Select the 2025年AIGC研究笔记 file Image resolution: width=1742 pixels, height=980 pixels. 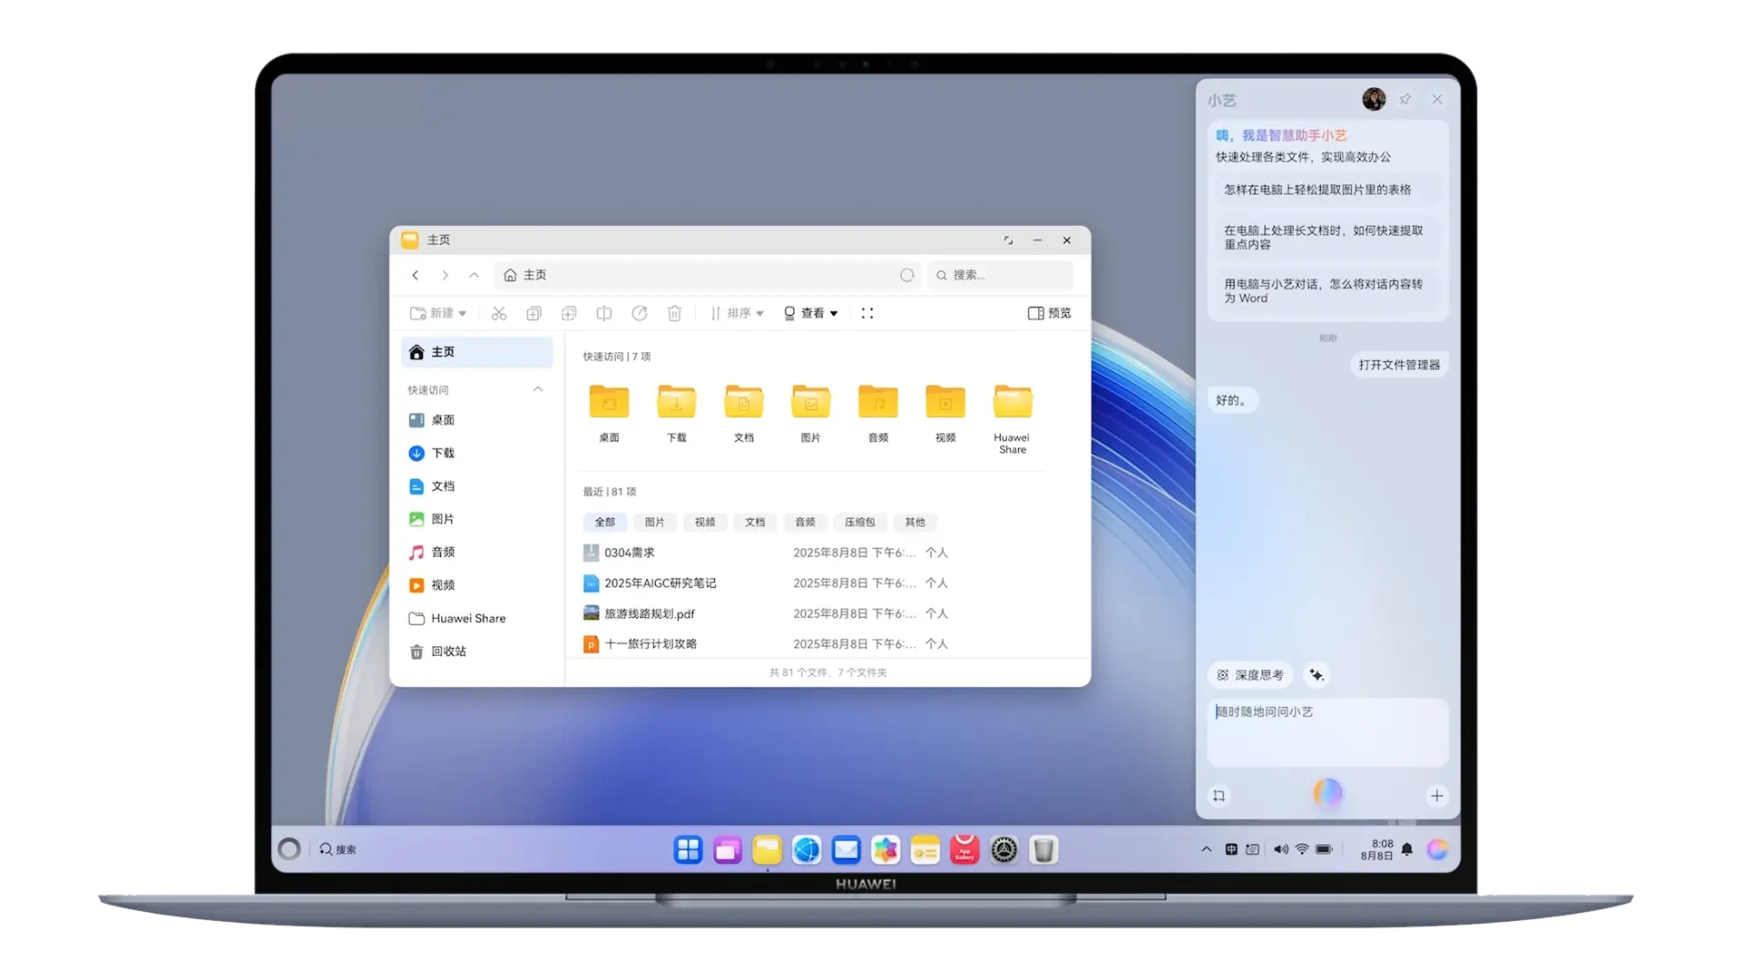[767, 583]
